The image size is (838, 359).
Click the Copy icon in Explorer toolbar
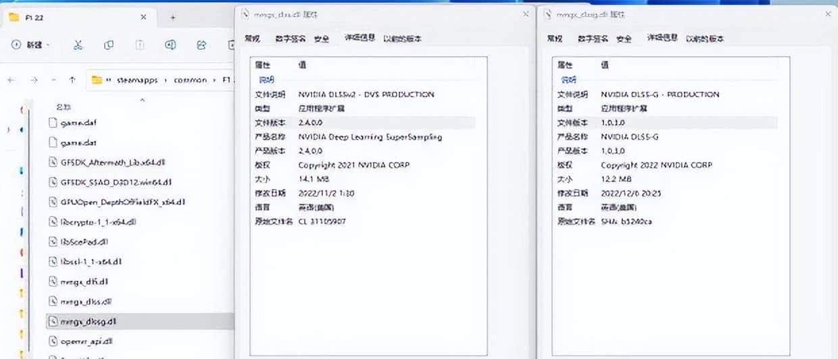[109, 45]
